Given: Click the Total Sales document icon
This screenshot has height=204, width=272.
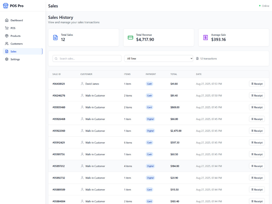Looking at the screenshot, I should coord(55,38).
